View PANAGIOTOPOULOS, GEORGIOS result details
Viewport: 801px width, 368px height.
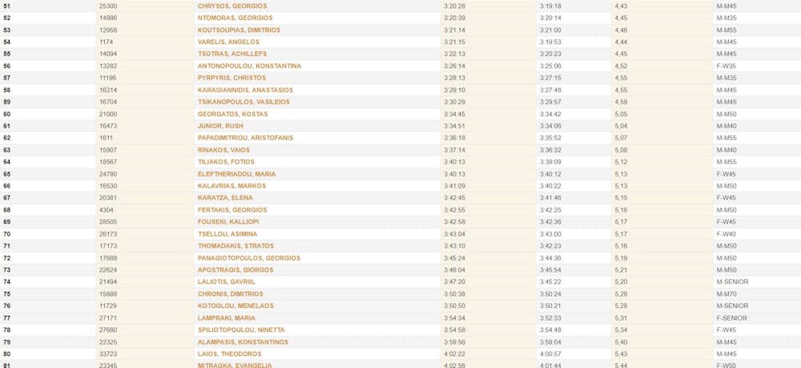click(x=249, y=258)
